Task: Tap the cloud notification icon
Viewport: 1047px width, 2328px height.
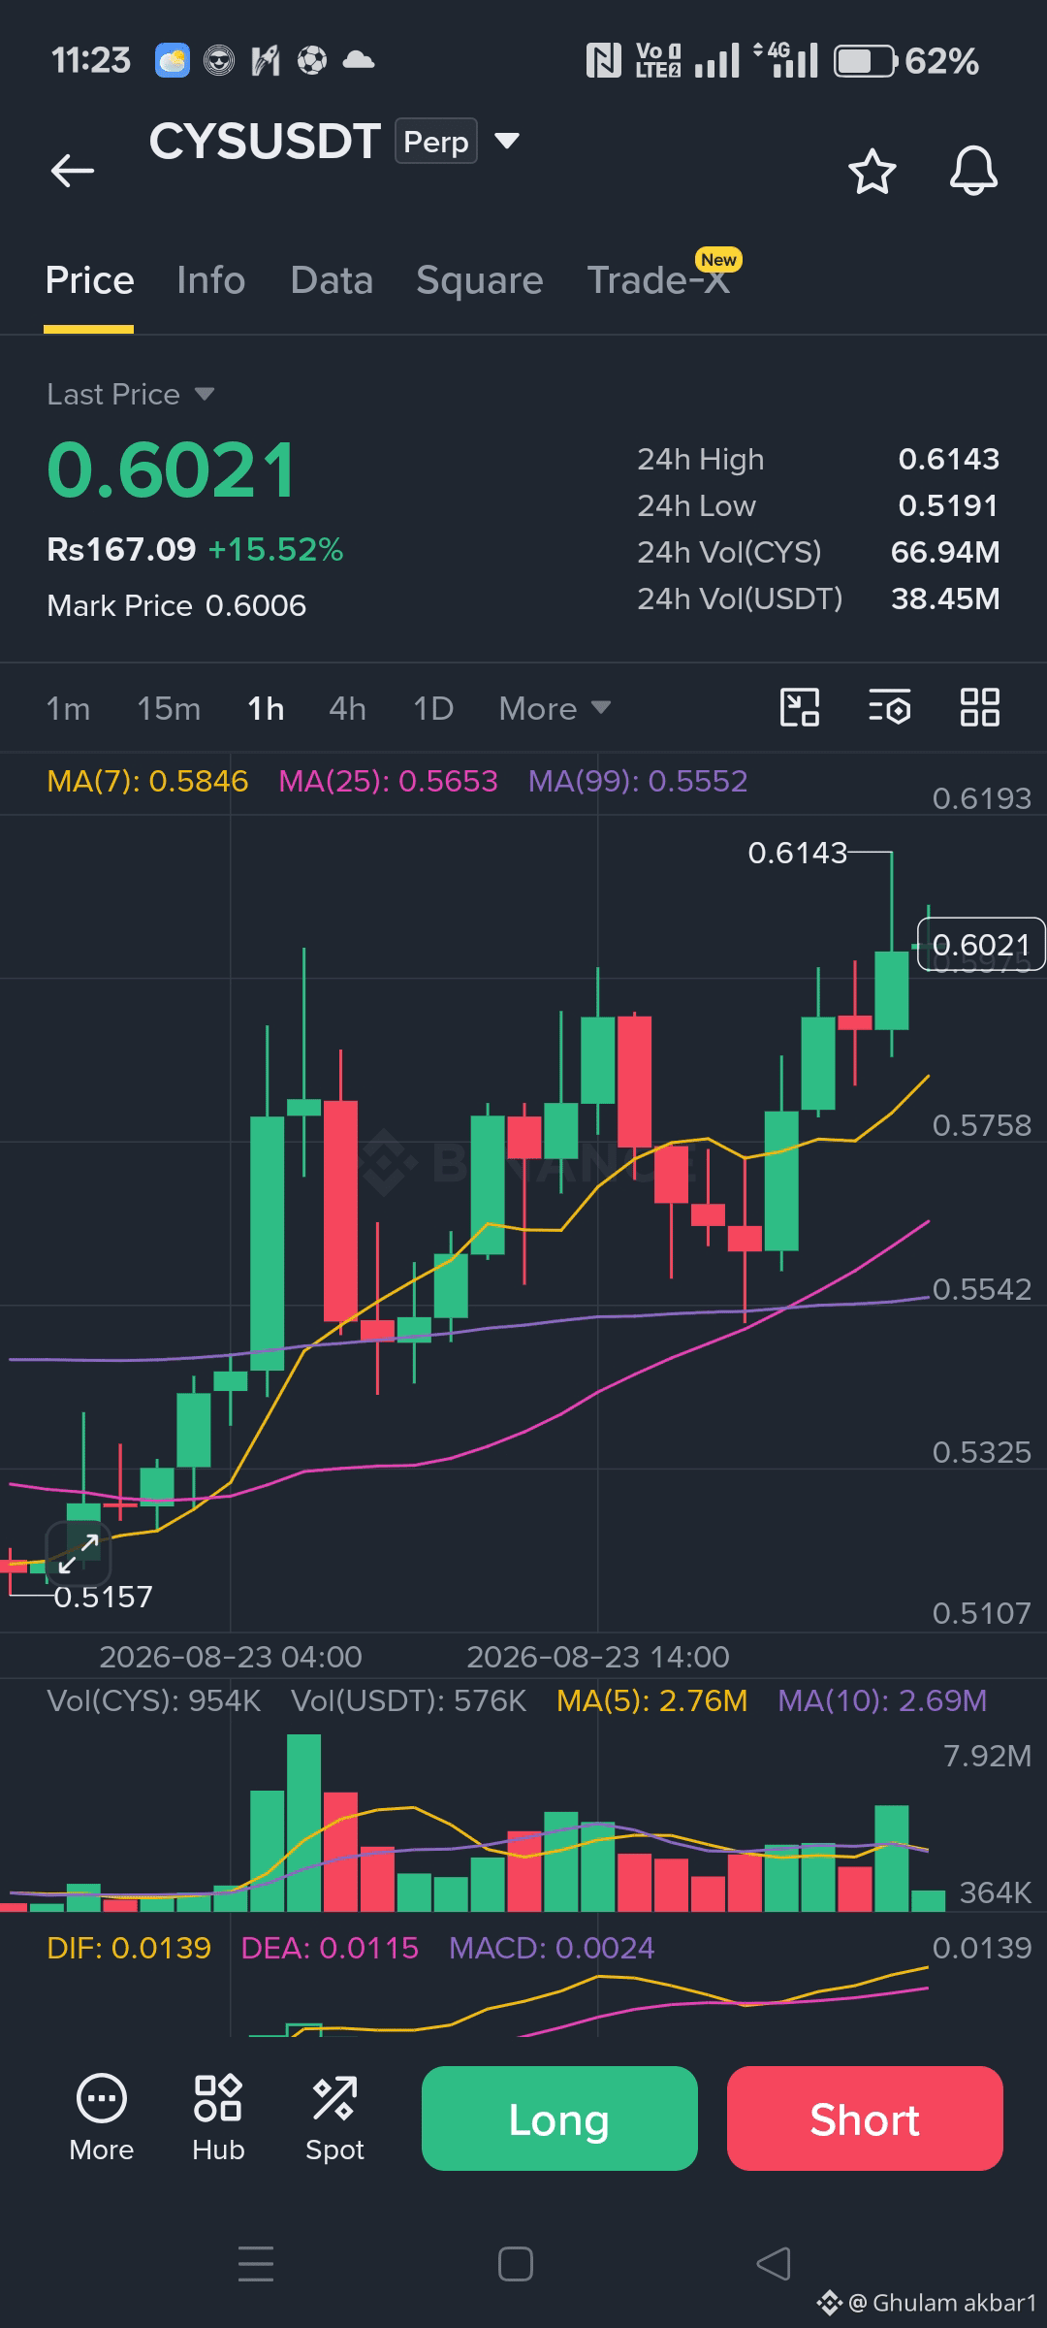Action: (x=359, y=61)
